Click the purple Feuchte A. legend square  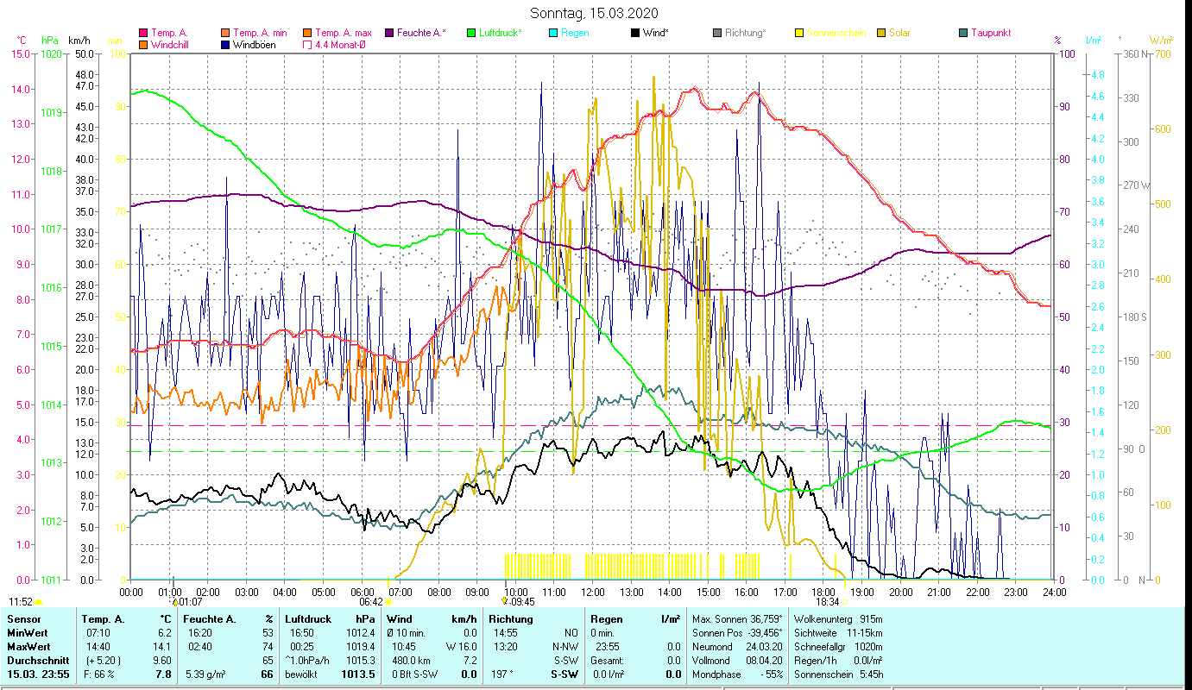[390, 33]
